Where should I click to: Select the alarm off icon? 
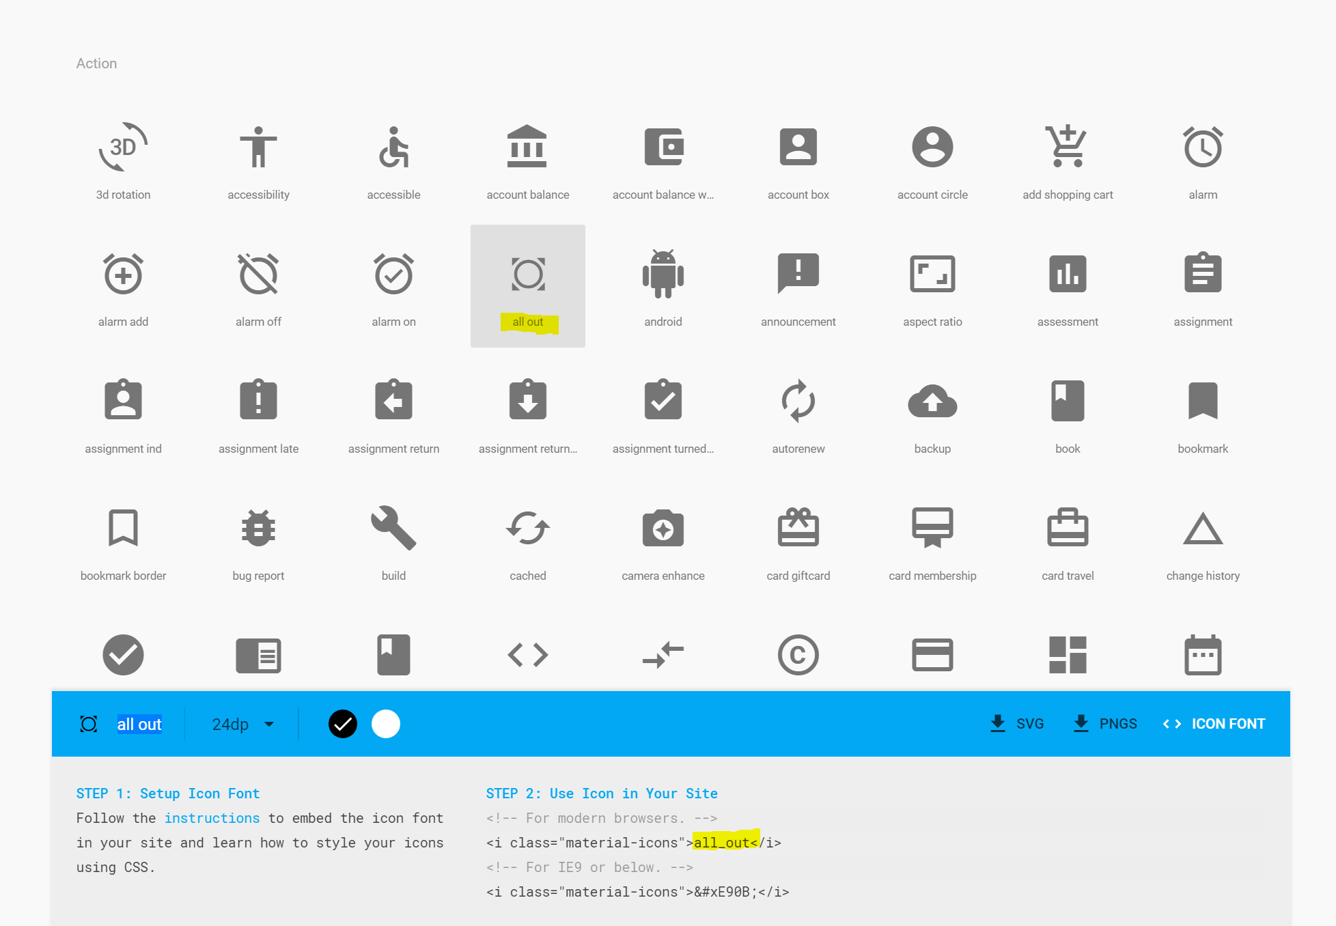258,275
